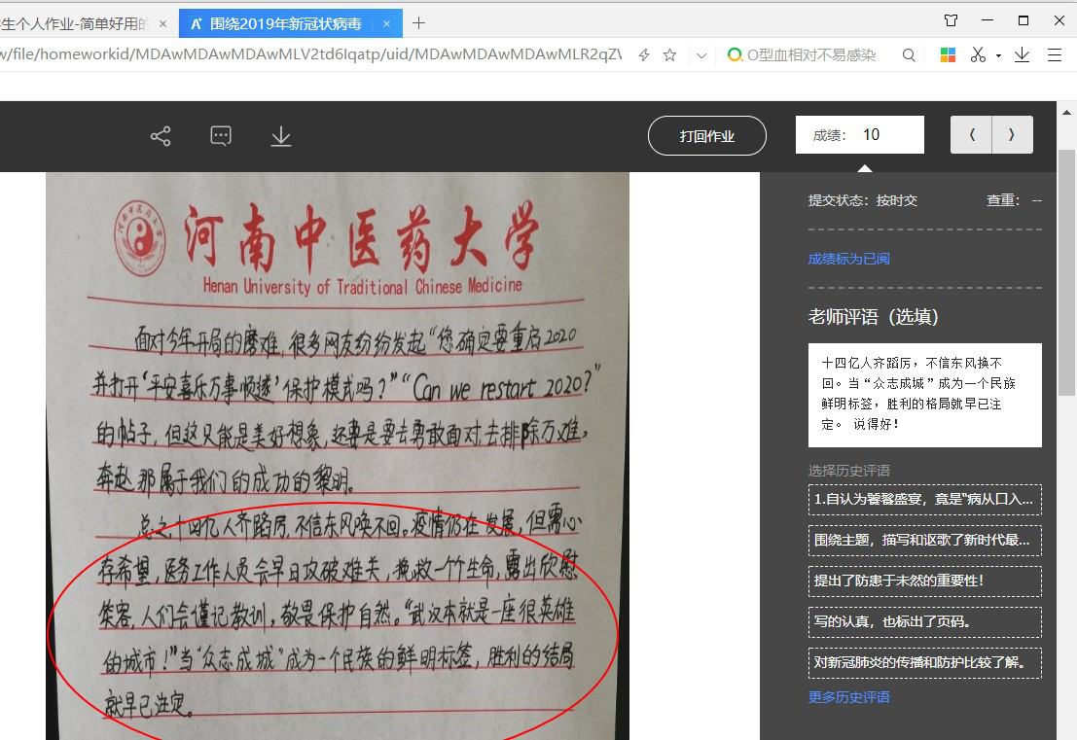Select the scissors screenshot tool

coord(978,55)
